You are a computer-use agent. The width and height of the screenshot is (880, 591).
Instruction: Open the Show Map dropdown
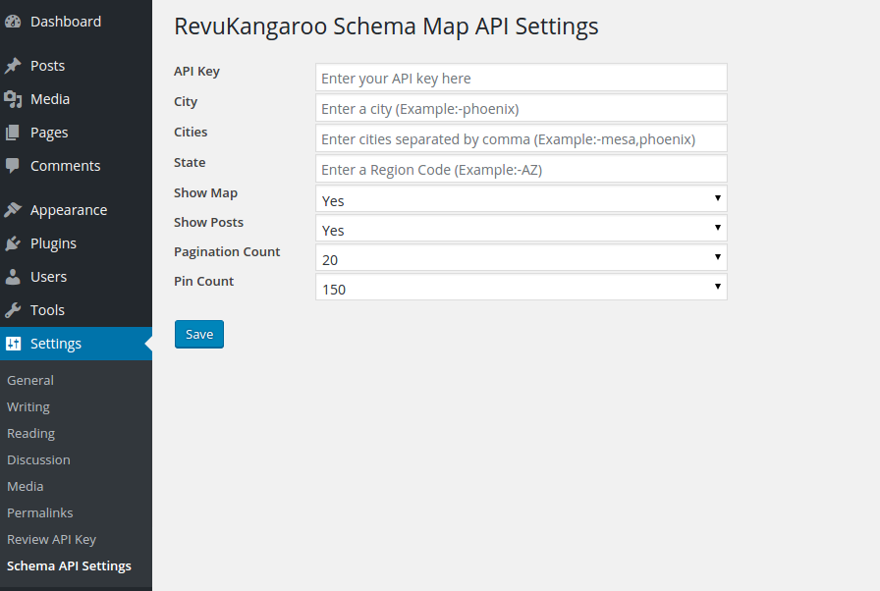pos(522,198)
